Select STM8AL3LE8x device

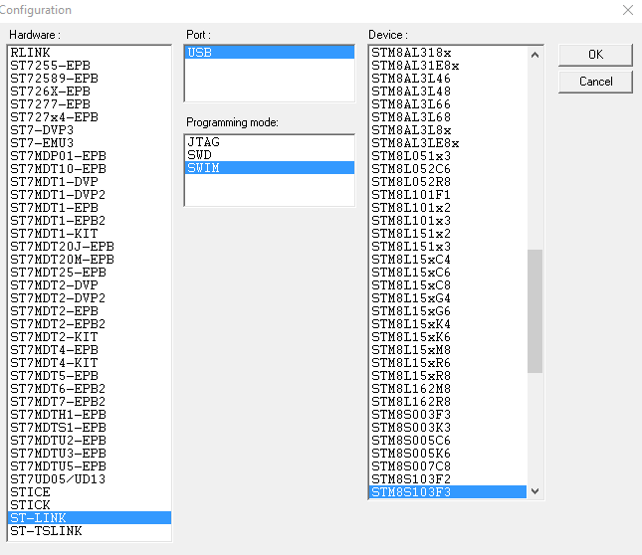point(448,143)
